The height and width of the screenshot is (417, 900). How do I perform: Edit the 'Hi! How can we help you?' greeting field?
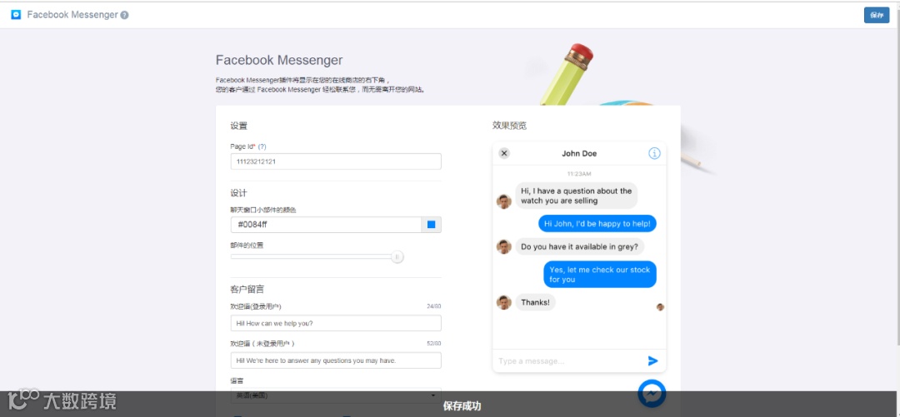click(x=336, y=323)
